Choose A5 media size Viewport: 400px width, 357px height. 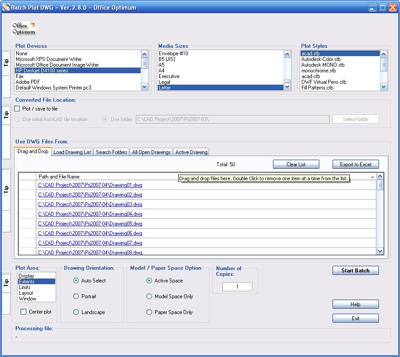click(x=220, y=65)
